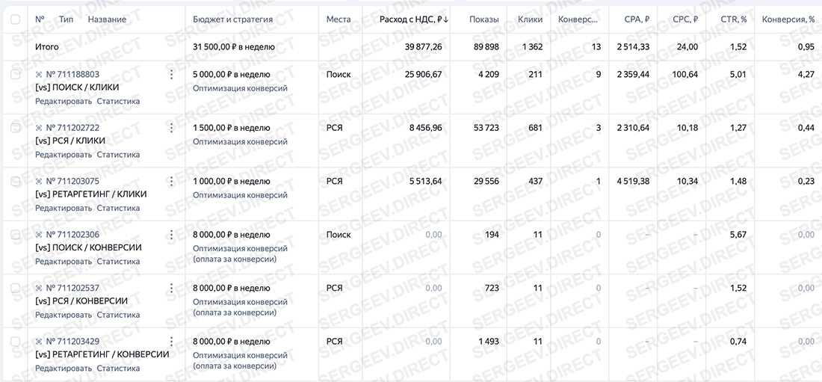Click campaign type icon beside № 711202306
The width and height of the screenshot is (822, 382).
tap(39, 235)
